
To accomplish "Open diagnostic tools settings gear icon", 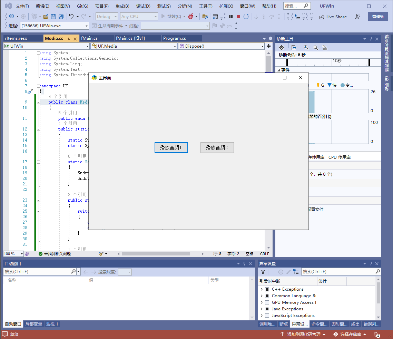I will pos(282,48).
